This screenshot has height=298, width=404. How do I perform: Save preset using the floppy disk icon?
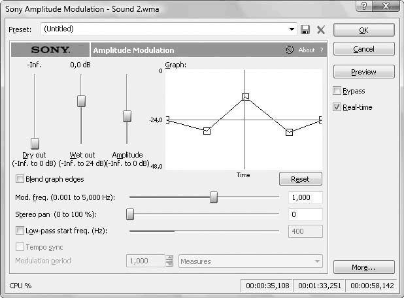coord(305,29)
